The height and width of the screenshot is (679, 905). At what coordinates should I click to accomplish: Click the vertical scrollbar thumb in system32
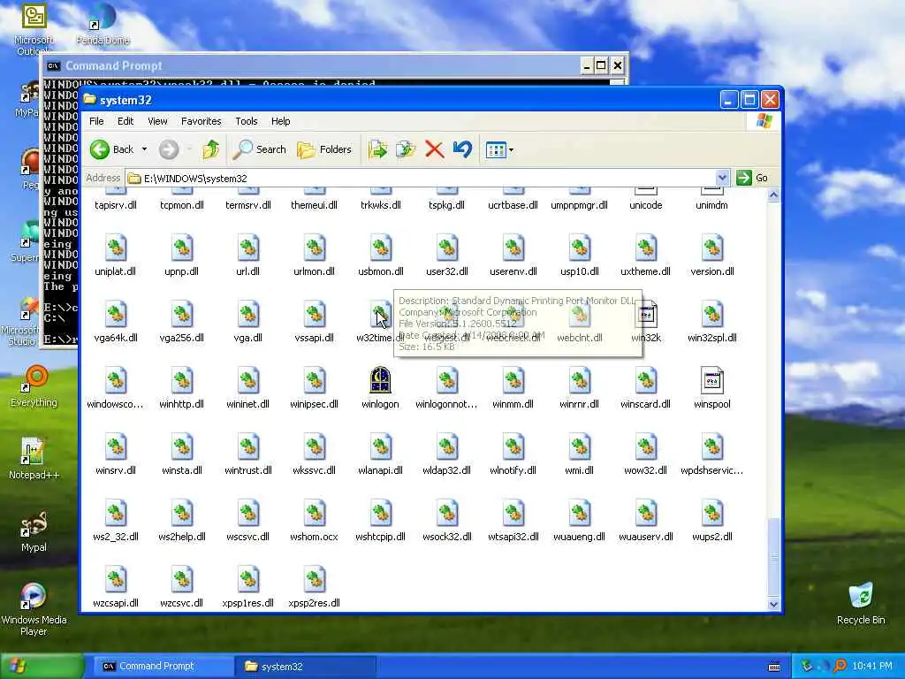pyautogui.click(x=773, y=557)
